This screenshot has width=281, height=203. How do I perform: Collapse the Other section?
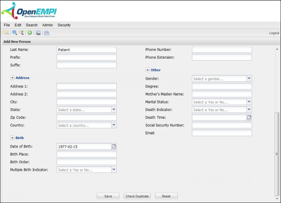click(147, 70)
